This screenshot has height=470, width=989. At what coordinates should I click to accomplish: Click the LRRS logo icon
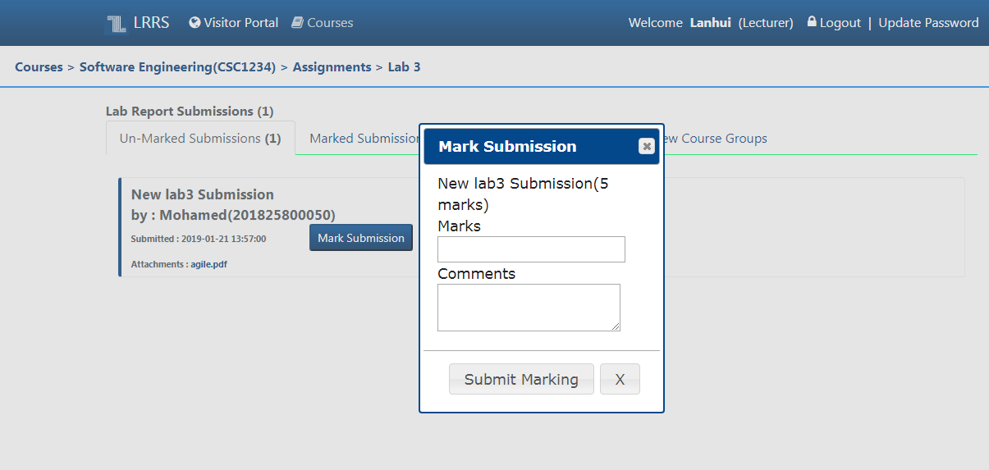tap(116, 23)
